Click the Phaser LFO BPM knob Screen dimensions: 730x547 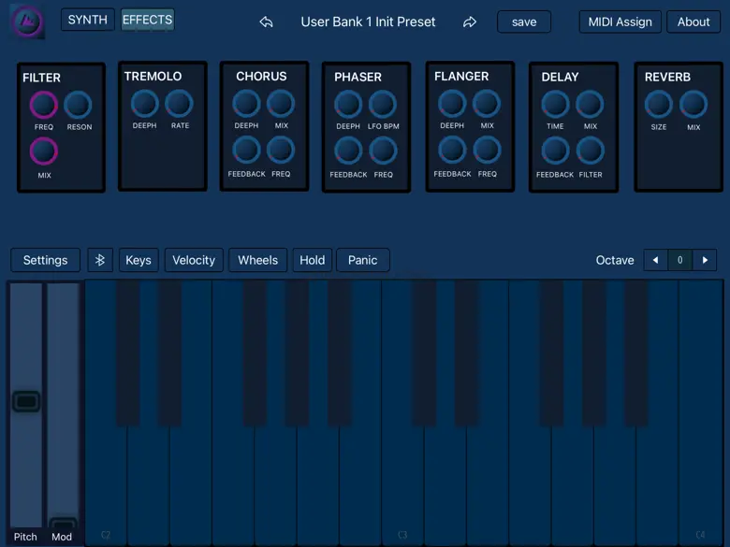(382, 104)
